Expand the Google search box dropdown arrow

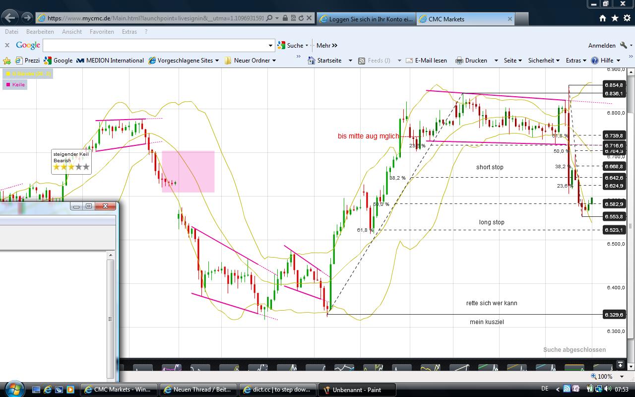271,46
